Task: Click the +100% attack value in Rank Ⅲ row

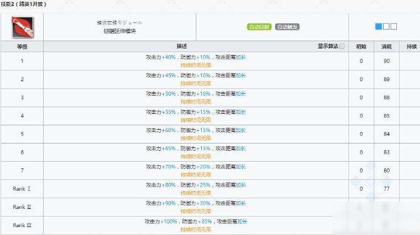Action: pyautogui.click(x=168, y=221)
